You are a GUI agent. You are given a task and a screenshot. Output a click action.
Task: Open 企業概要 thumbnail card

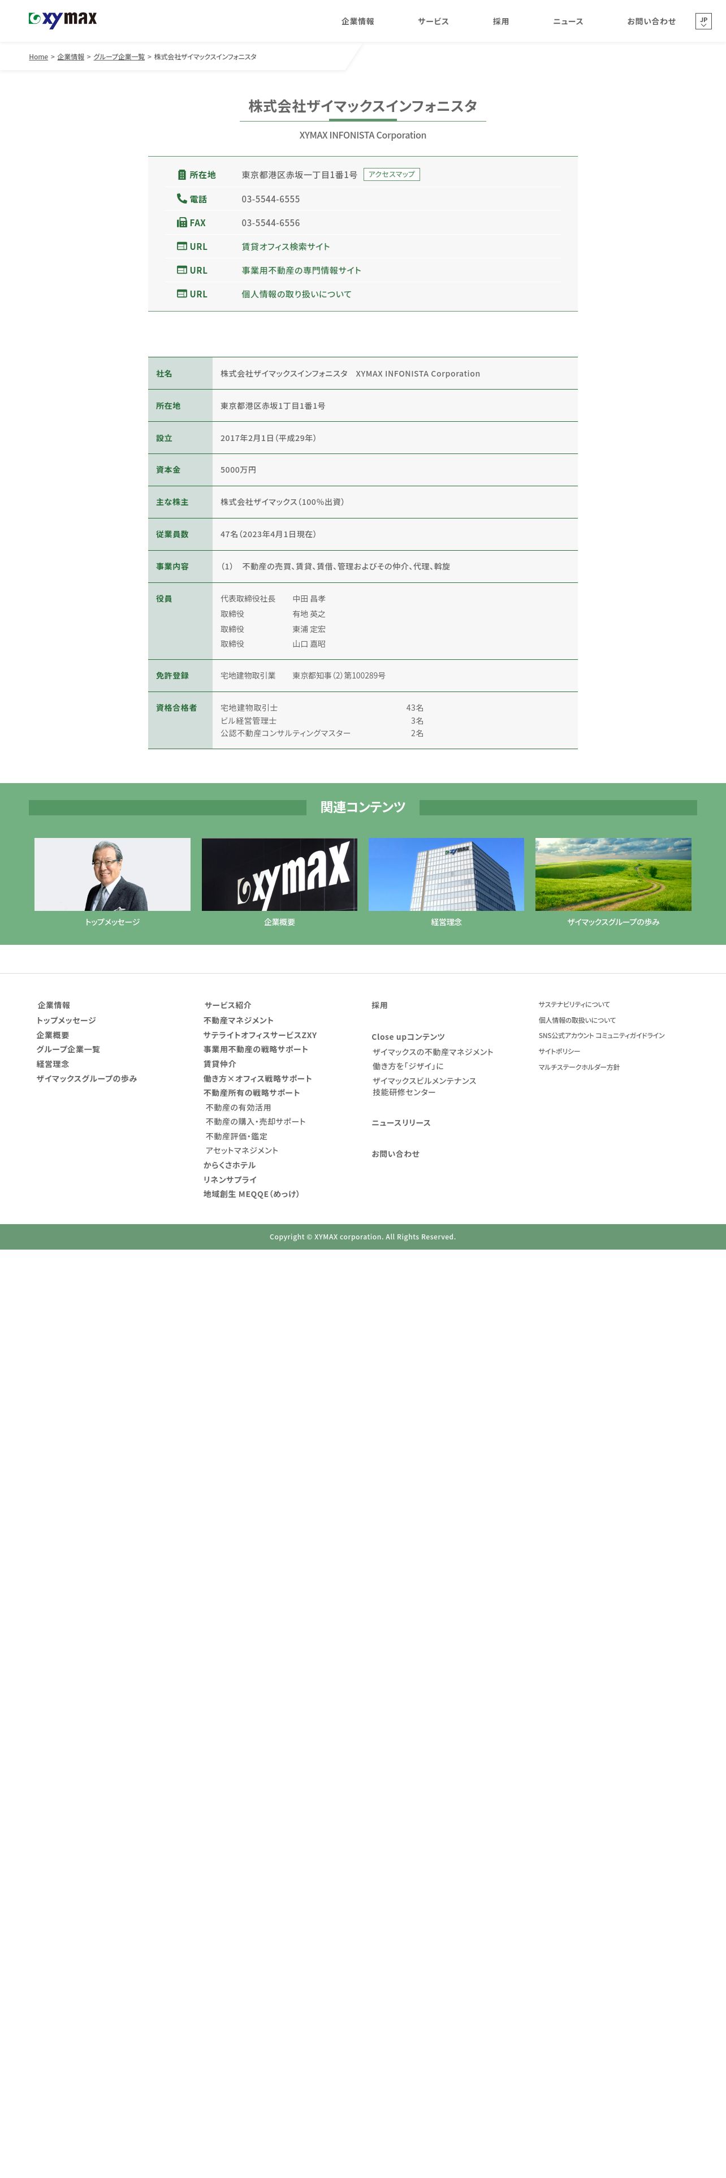[x=280, y=883]
